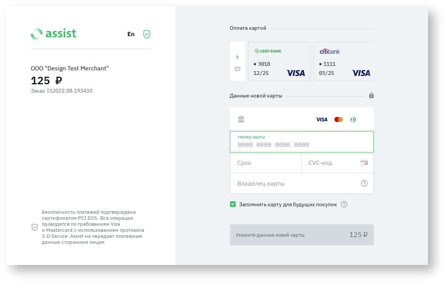Click the small card icon under plus

(237, 69)
